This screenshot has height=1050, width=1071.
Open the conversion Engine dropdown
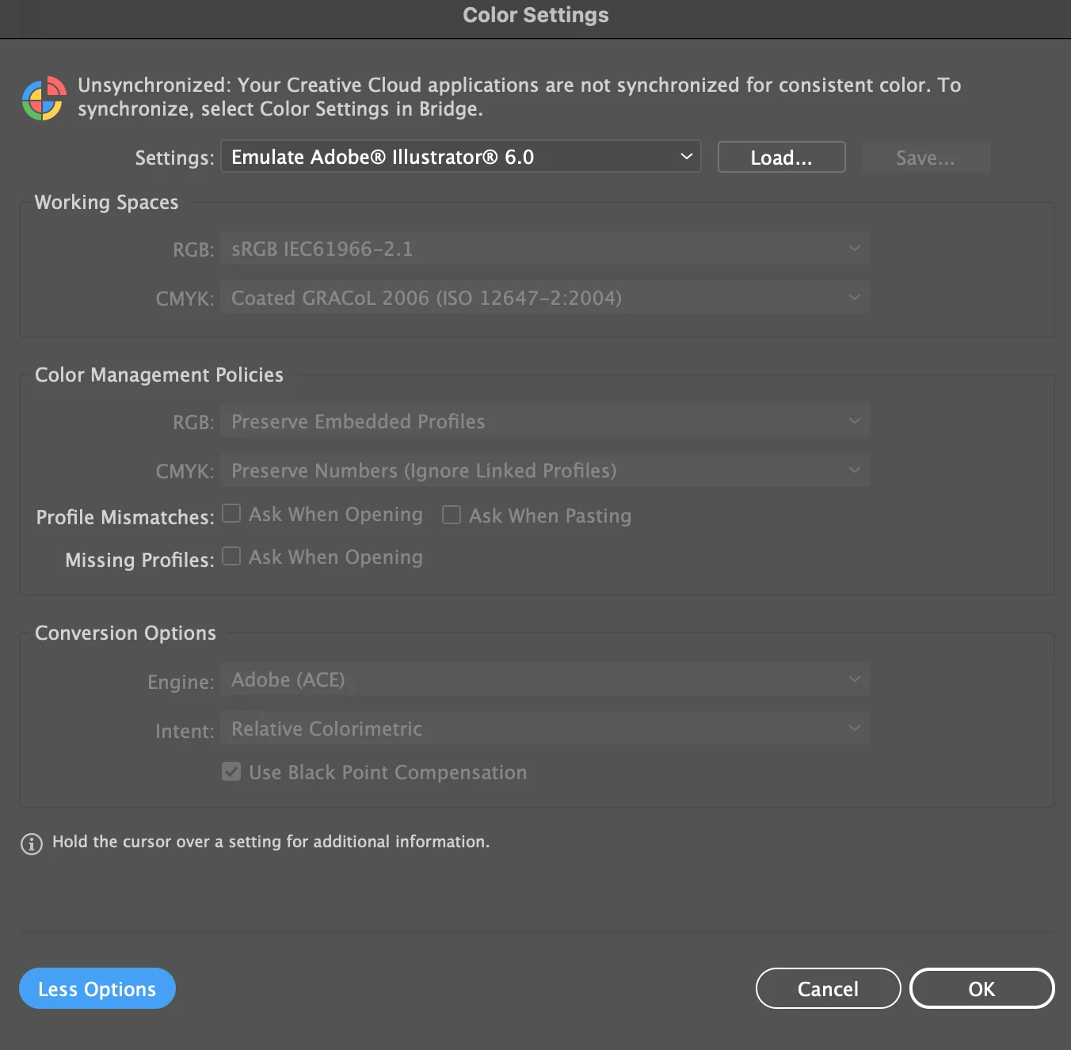[x=545, y=679]
